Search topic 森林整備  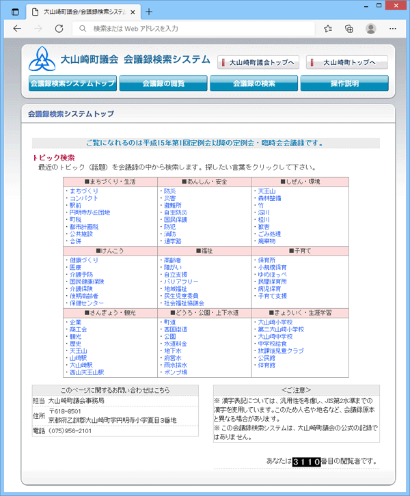269,198
